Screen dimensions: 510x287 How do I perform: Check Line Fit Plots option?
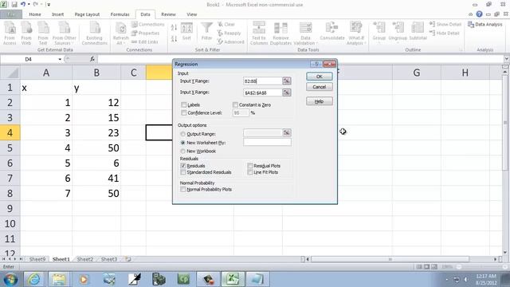(x=249, y=172)
